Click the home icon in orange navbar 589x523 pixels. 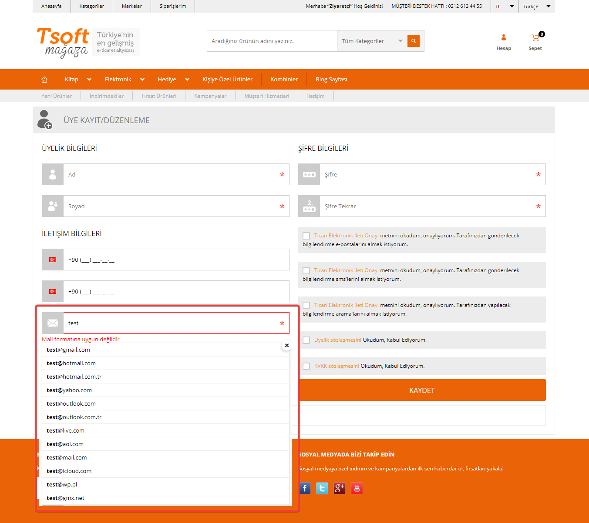click(x=44, y=80)
